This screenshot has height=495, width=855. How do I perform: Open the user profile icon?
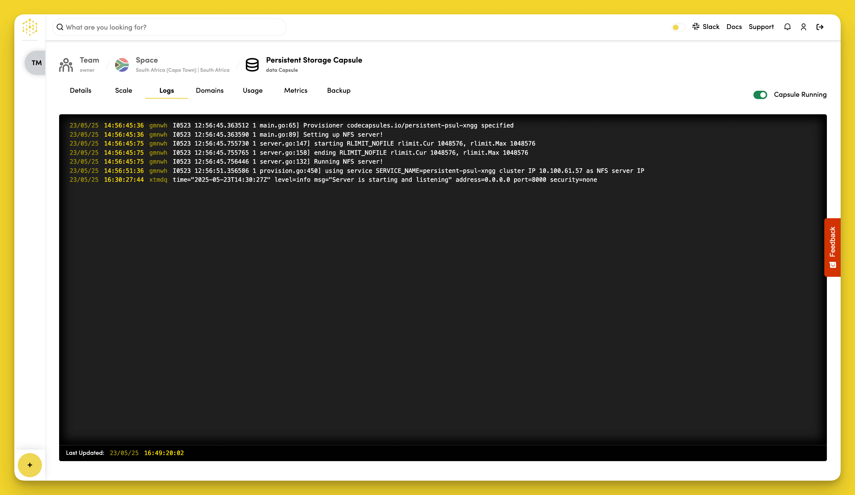(803, 27)
